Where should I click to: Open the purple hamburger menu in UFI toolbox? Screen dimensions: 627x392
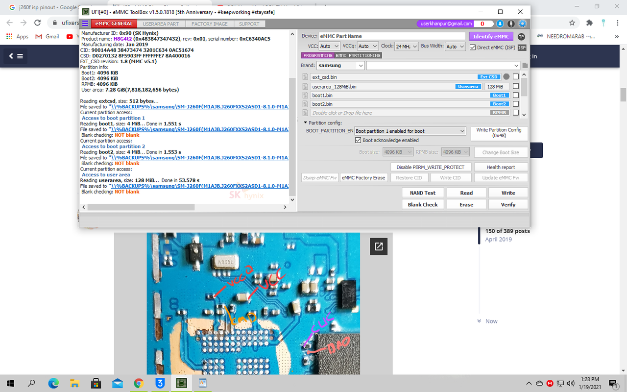[85, 24]
